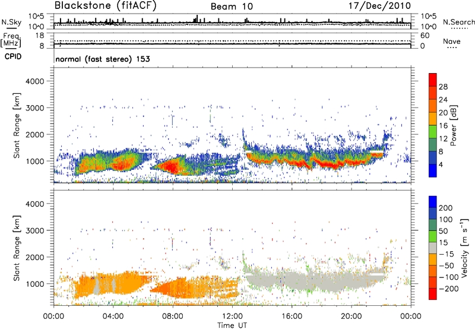Click the 'Velocity [m s⁻¹]' colorbar label
Image resolution: width=475 pixels, height=329 pixels.
click(x=464, y=248)
